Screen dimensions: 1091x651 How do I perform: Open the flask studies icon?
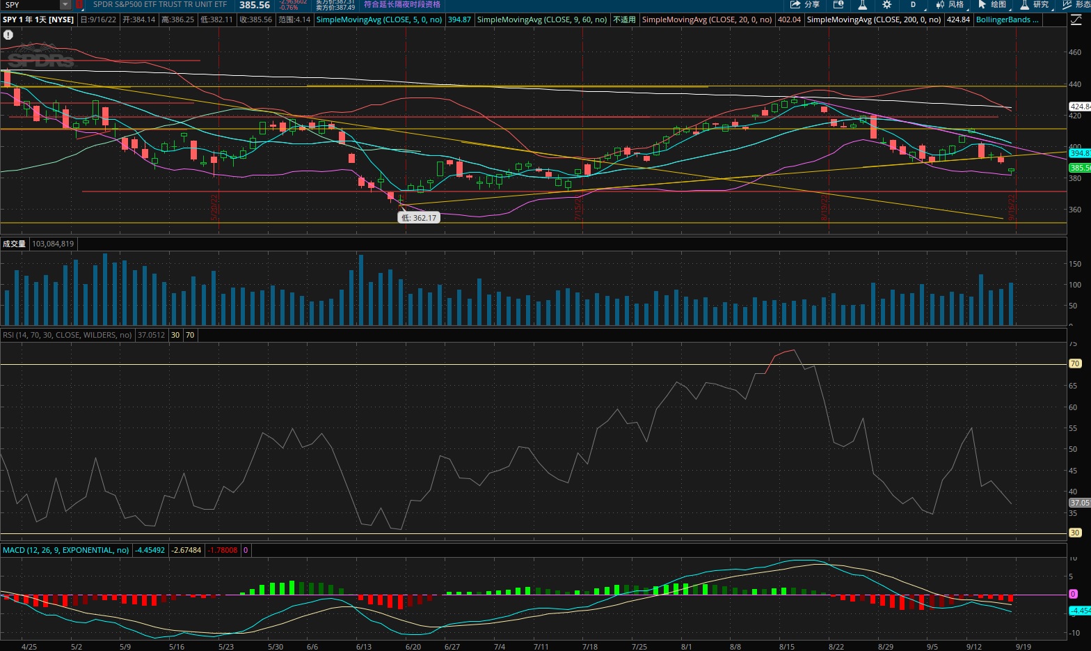point(862,5)
